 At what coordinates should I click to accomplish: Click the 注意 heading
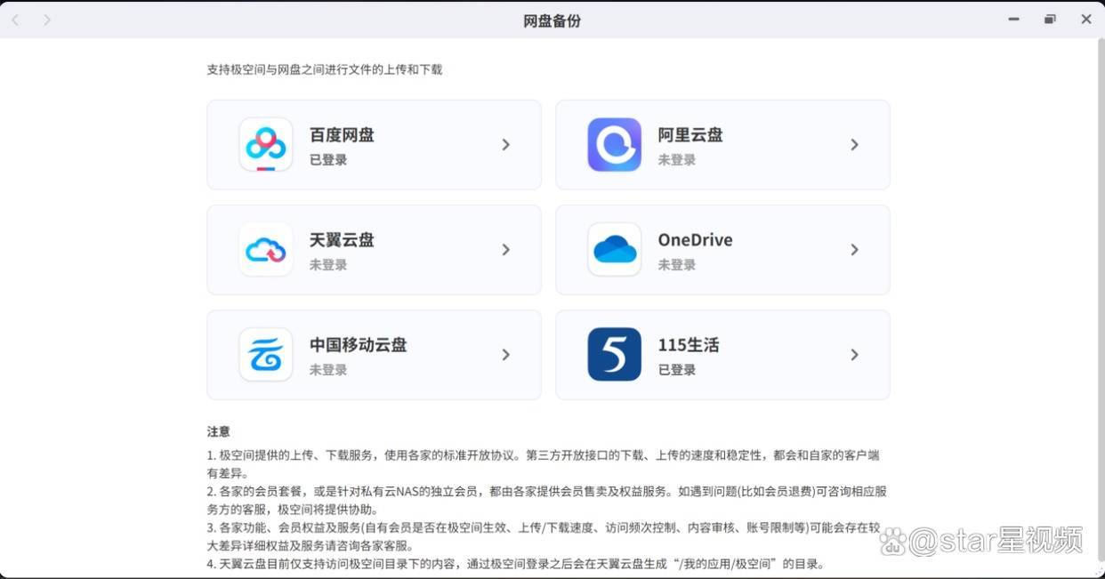click(x=219, y=431)
